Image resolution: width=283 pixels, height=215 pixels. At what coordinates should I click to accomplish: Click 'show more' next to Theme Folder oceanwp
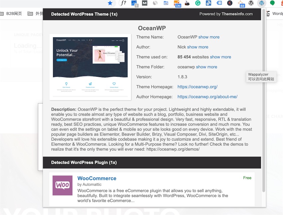click(207, 67)
